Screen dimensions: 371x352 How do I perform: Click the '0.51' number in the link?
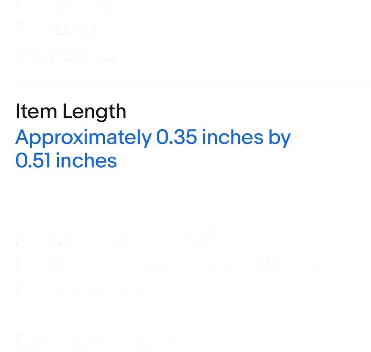pyautogui.click(x=33, y=161)
